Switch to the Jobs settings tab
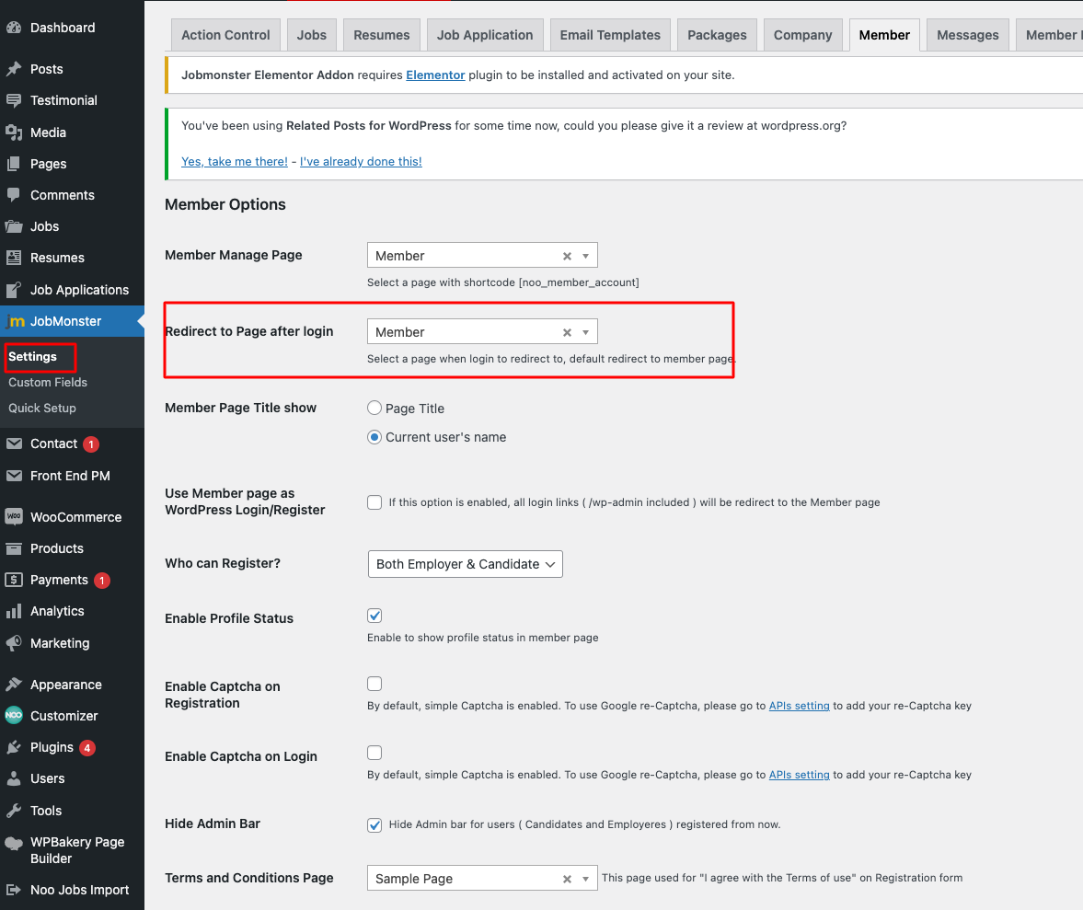 (312, 35)
